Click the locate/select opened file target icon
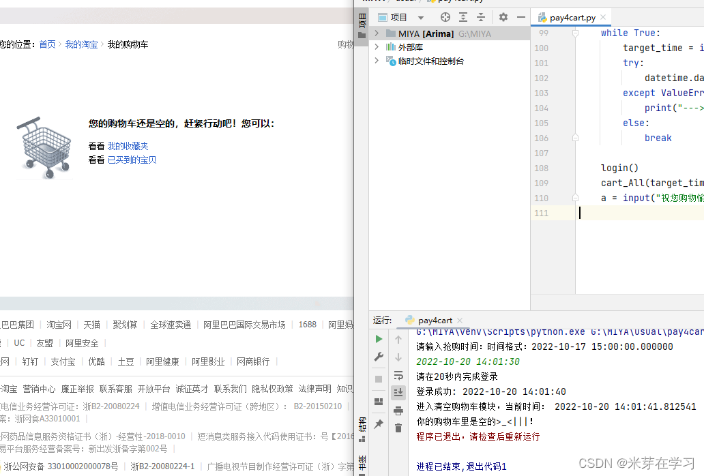This screenshot has width=704, height=476. point(445,18)
